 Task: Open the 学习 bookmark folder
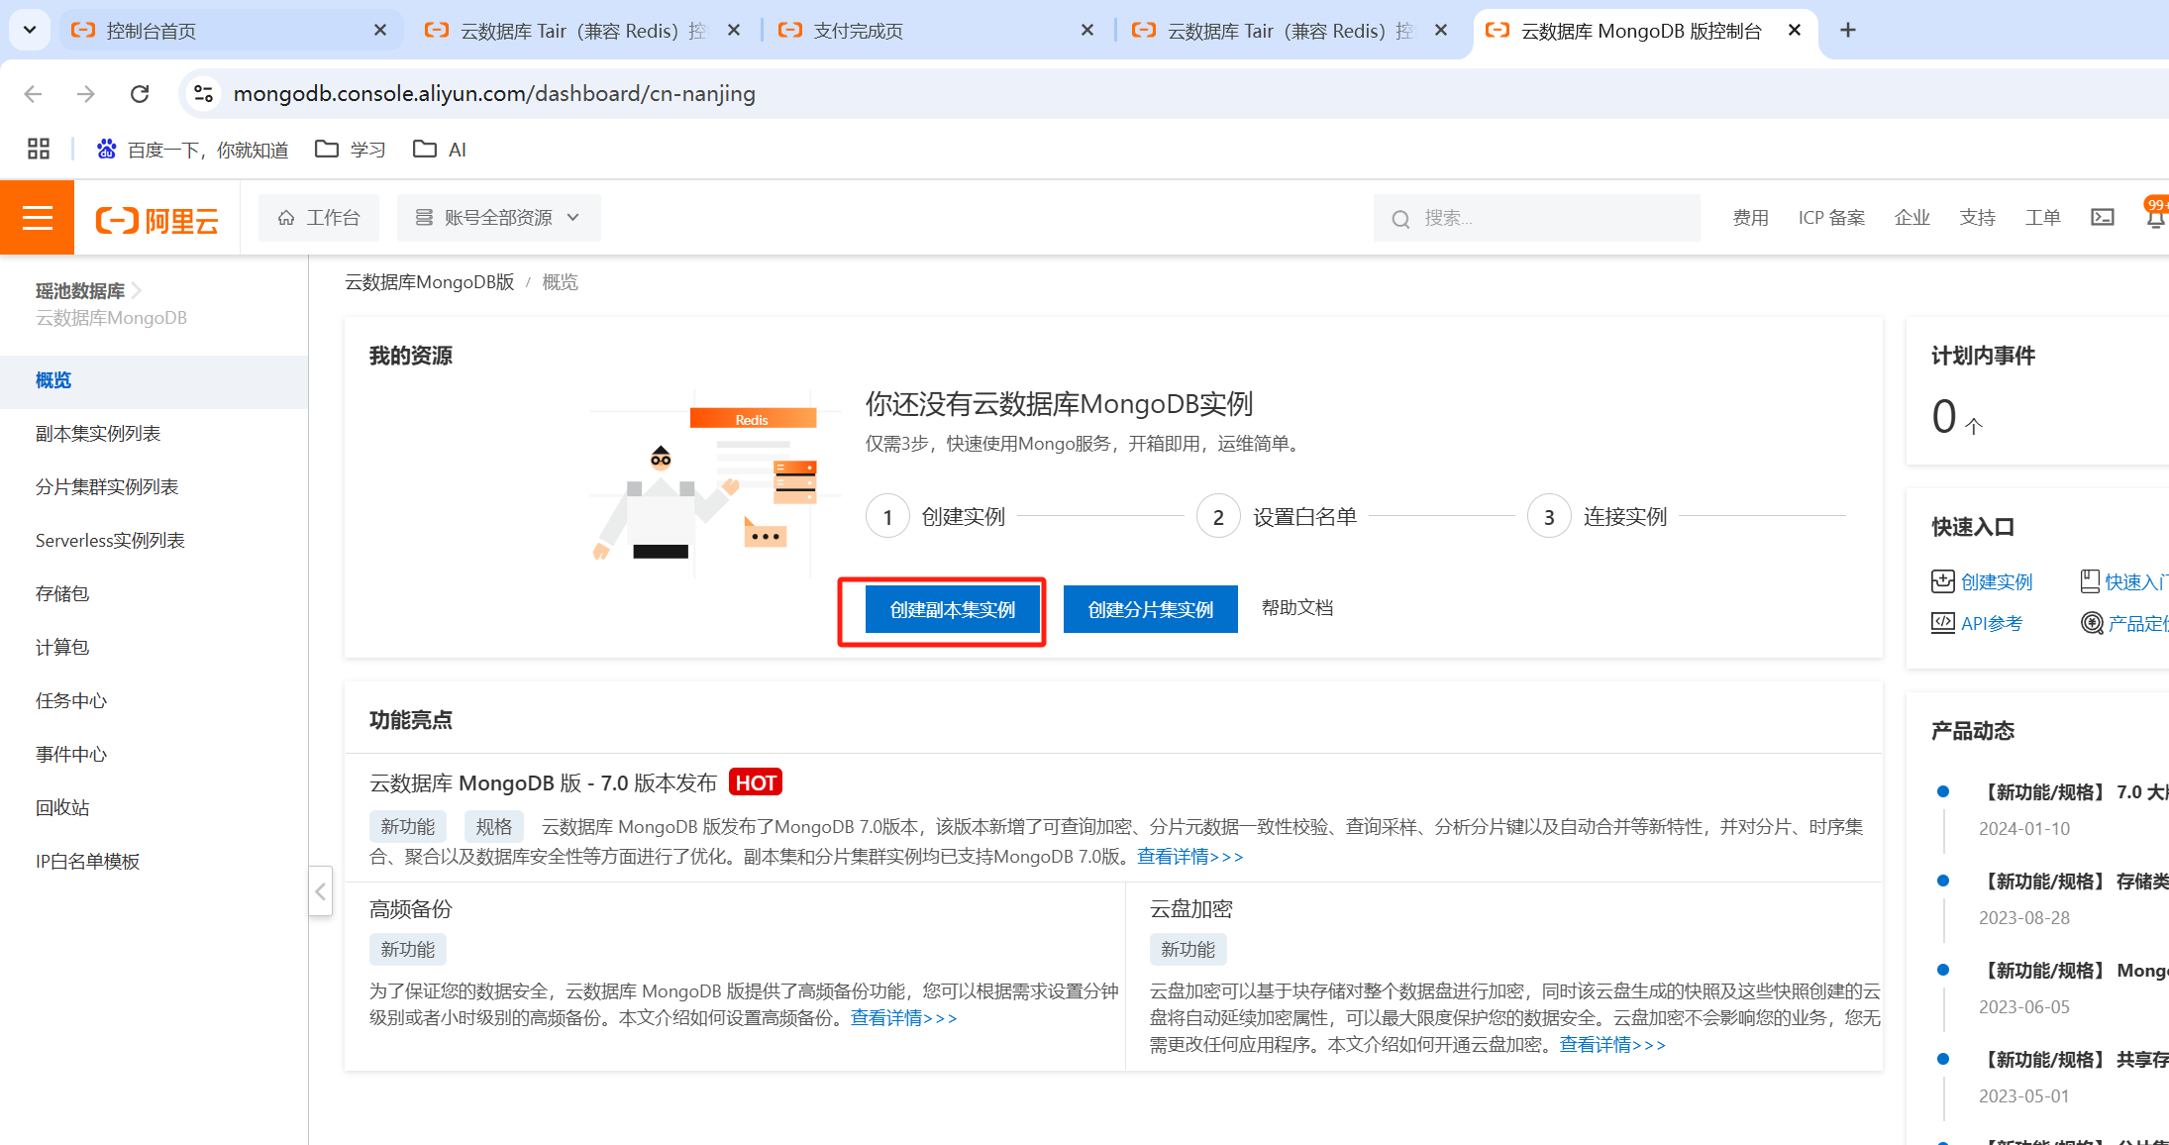[x=351, y=149]
